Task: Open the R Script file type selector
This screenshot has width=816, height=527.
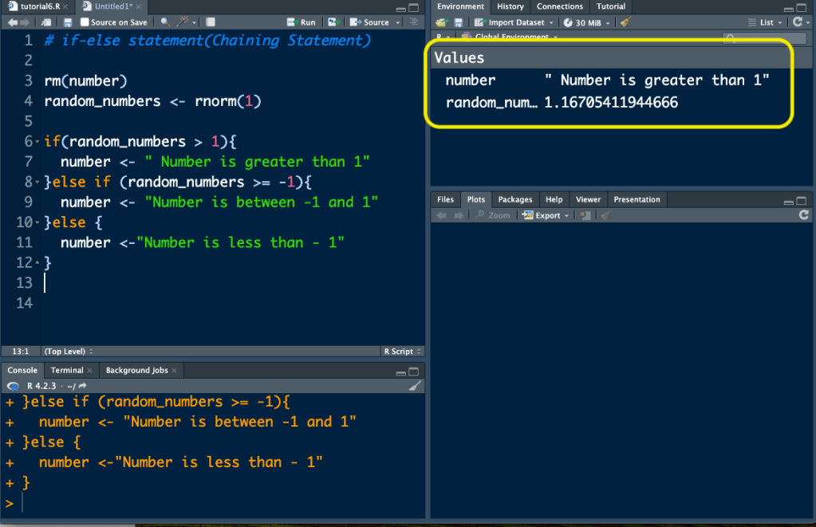Action: click(402, 351)
